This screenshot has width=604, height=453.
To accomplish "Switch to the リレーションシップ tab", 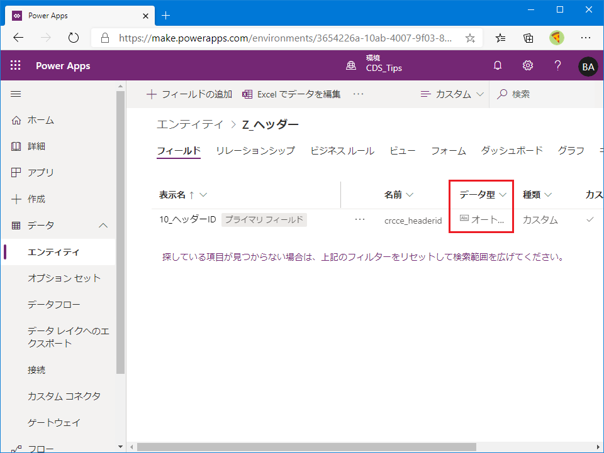I will pos(255,151).
